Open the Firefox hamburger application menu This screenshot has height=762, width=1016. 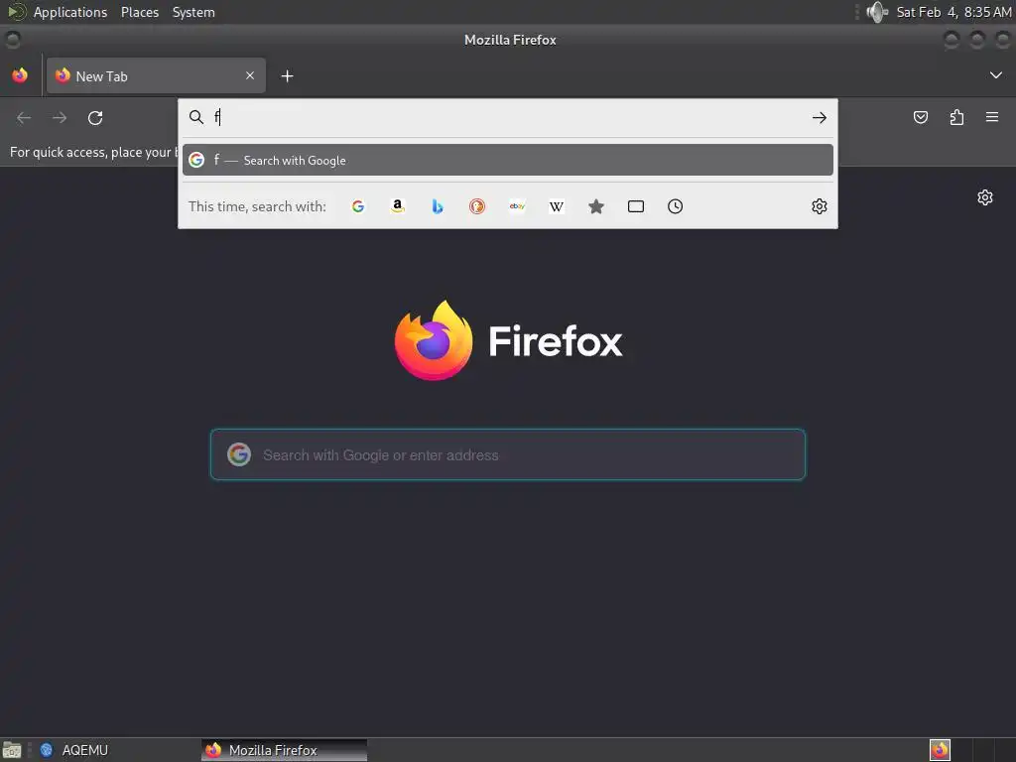click(x=992, y=117)
